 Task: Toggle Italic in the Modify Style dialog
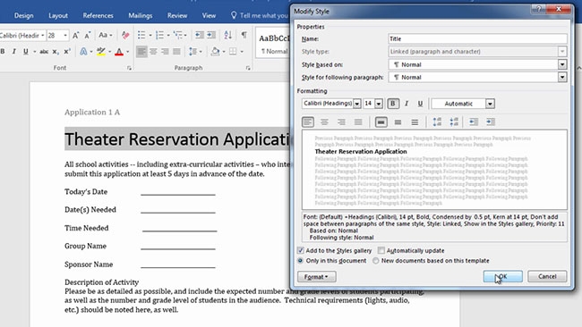pos(407,104)
